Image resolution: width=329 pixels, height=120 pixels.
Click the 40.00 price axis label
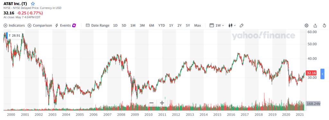click(x=312, y=58)
